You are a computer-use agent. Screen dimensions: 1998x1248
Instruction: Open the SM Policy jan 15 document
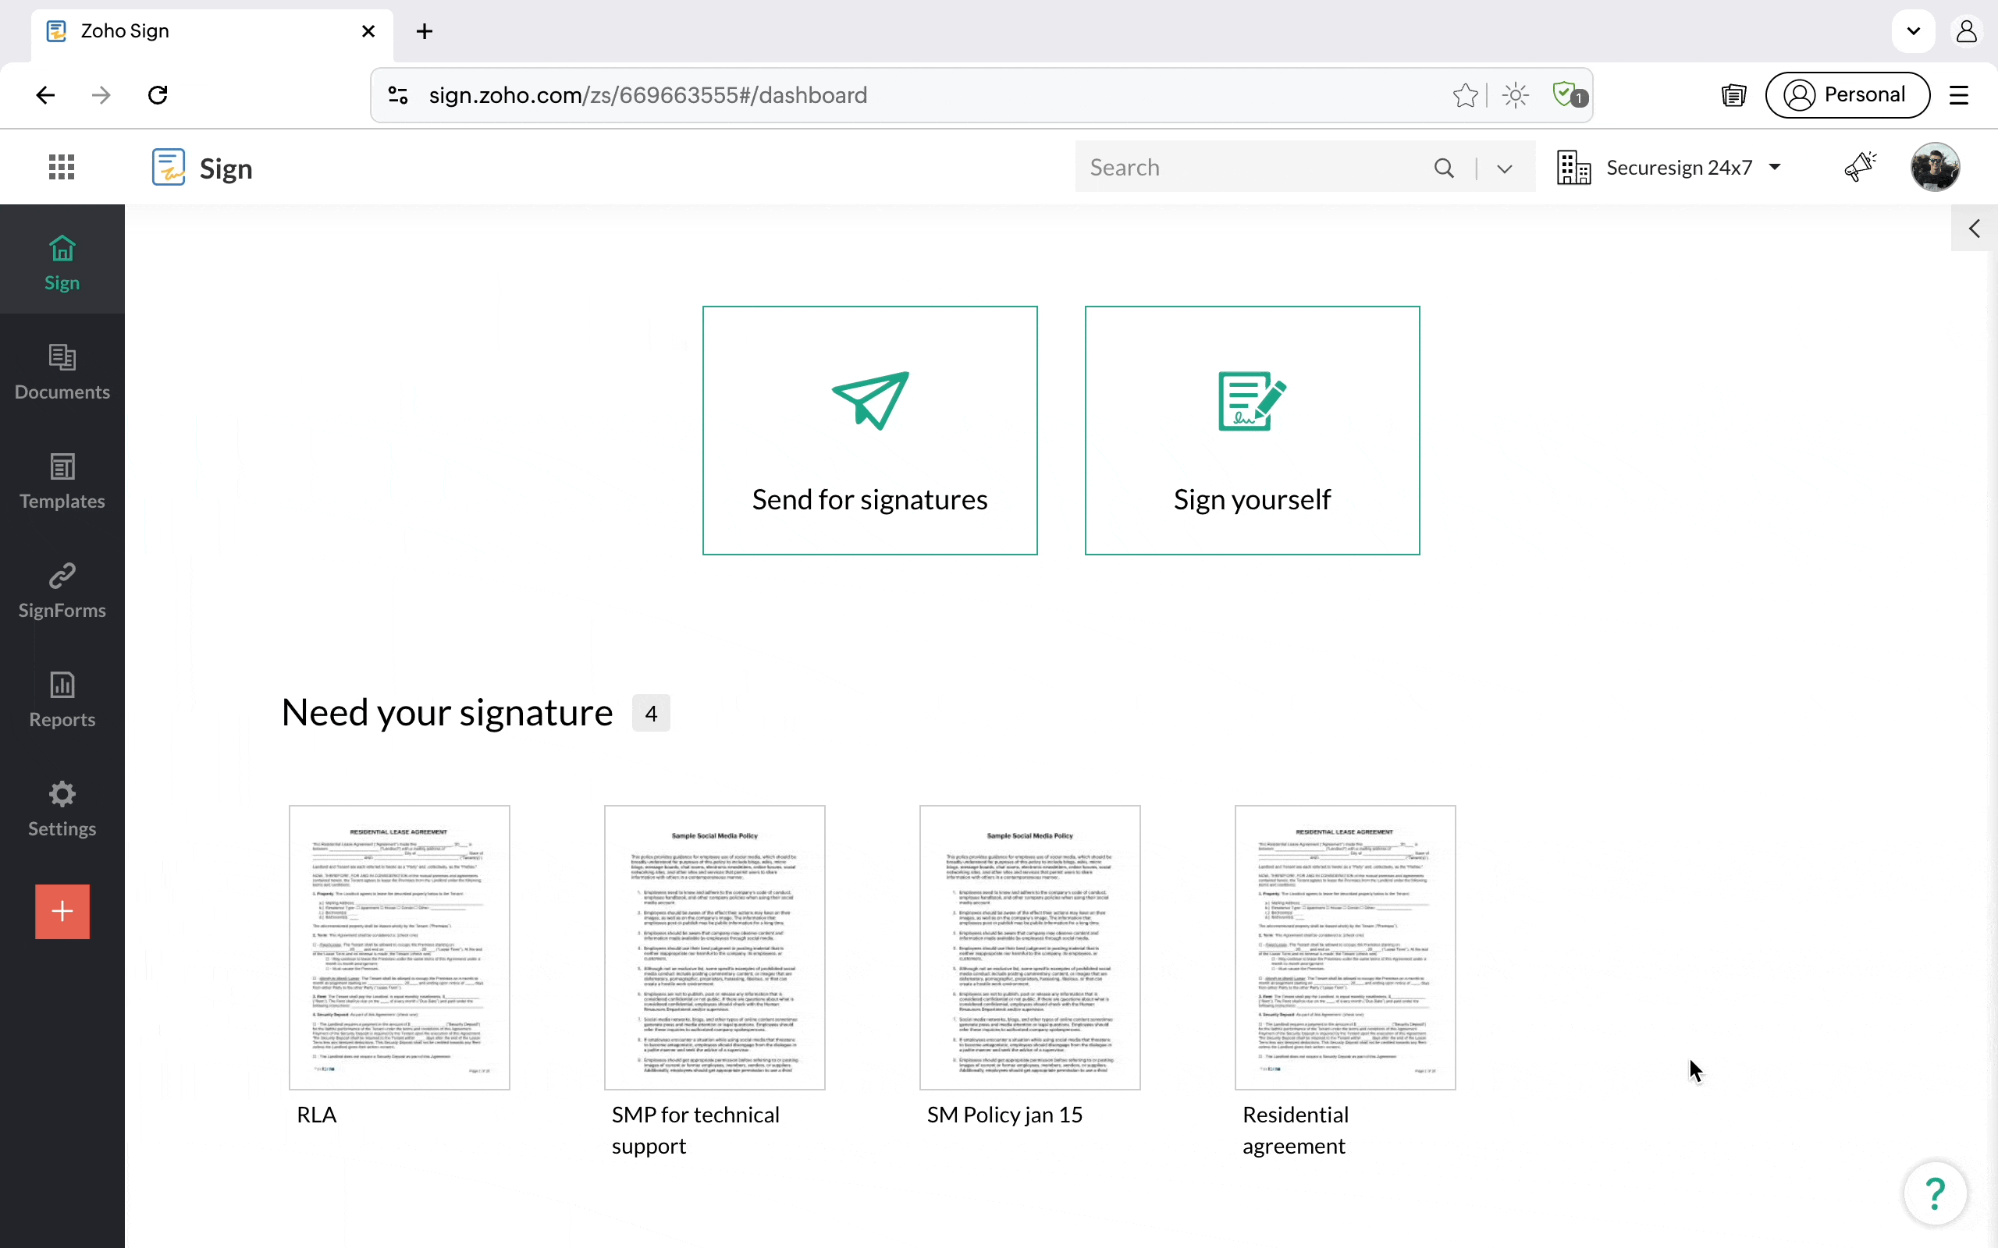coord(1029,947)
